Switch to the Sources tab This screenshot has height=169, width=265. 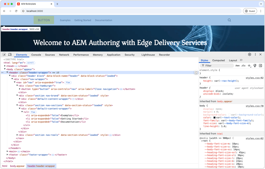click(50, 55)
